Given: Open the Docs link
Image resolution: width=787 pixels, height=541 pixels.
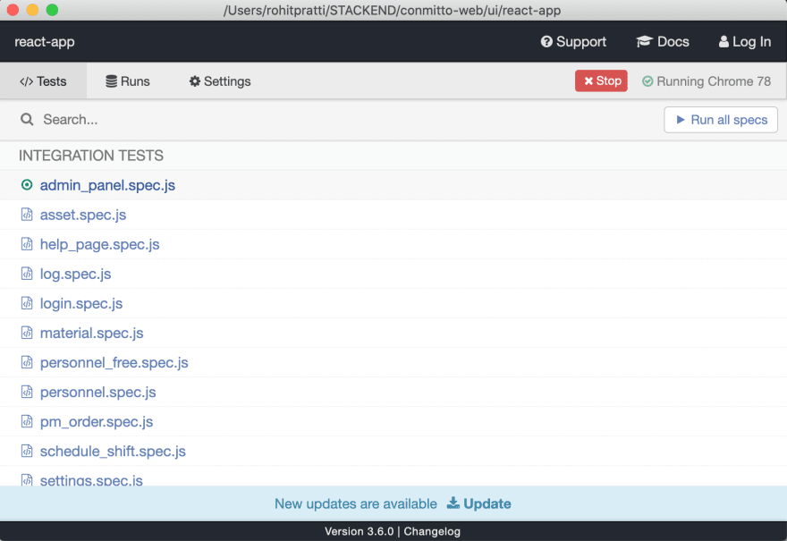Looking at the screenshot, I should [x=663, y=42].
